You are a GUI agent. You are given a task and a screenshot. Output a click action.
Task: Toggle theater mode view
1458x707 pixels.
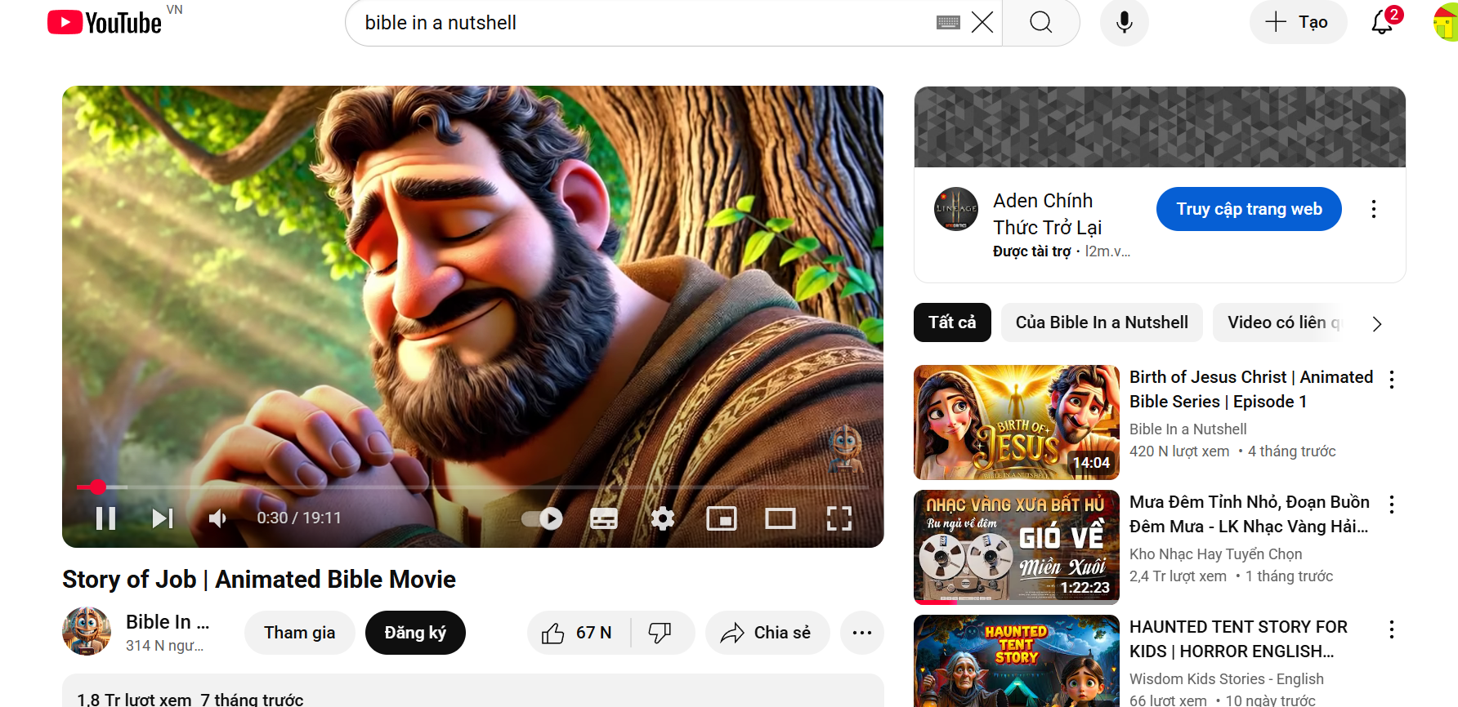point(780,518)
